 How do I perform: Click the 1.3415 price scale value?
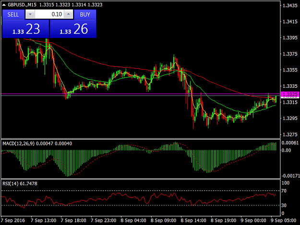(x=290, y=22)
